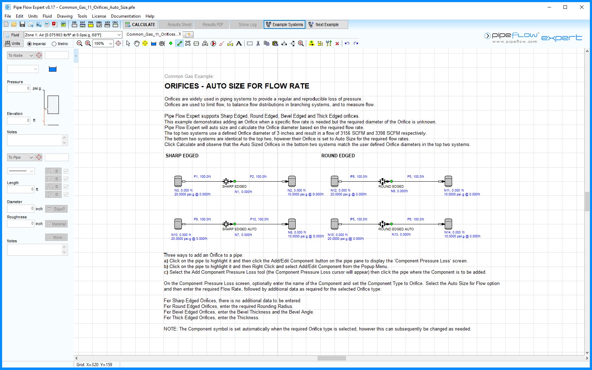592x370 pixels.
Task: Click the Undo arrow icon
Action: 347,43
